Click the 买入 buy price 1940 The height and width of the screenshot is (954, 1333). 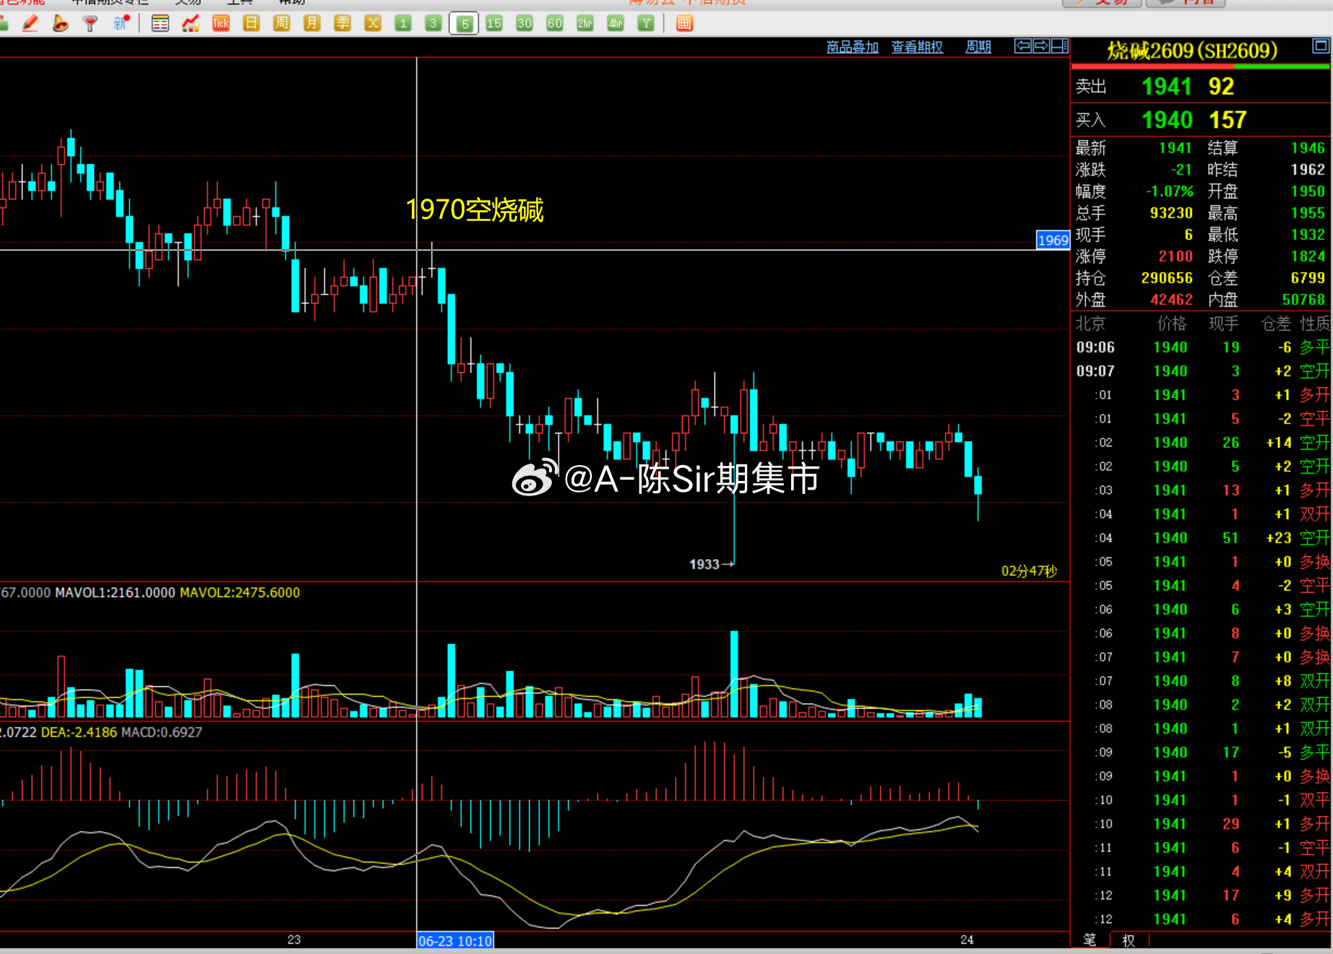1167,120
